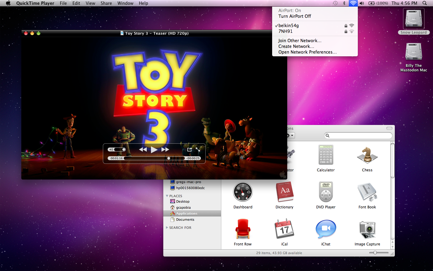The width and height of the screenshot is (433, 271).
Task: Launch the Dashboard app icon
Action: [243, 192]
